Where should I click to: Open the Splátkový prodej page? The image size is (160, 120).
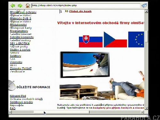coord(21,102)
